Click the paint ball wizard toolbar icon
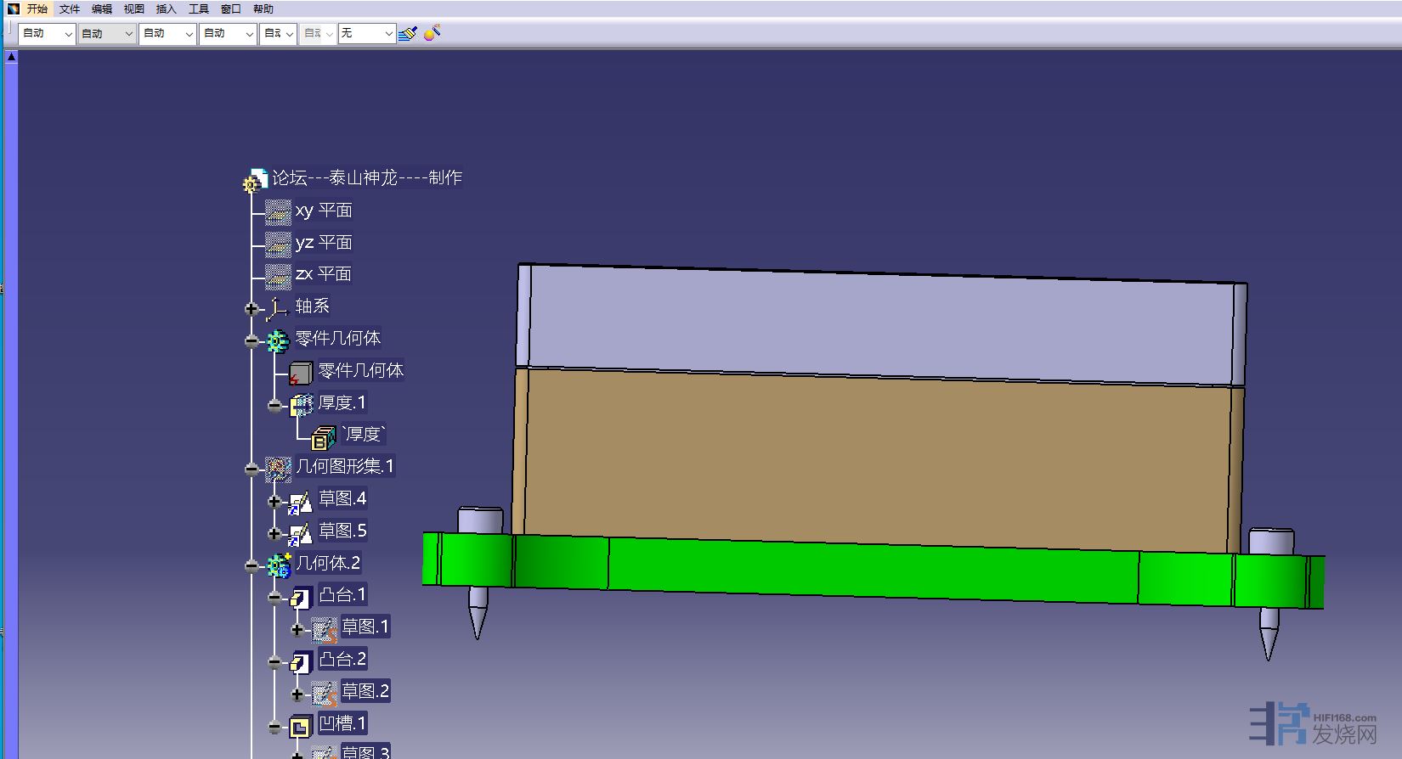This screenshot has width=1402, height=759. point(432,34)
